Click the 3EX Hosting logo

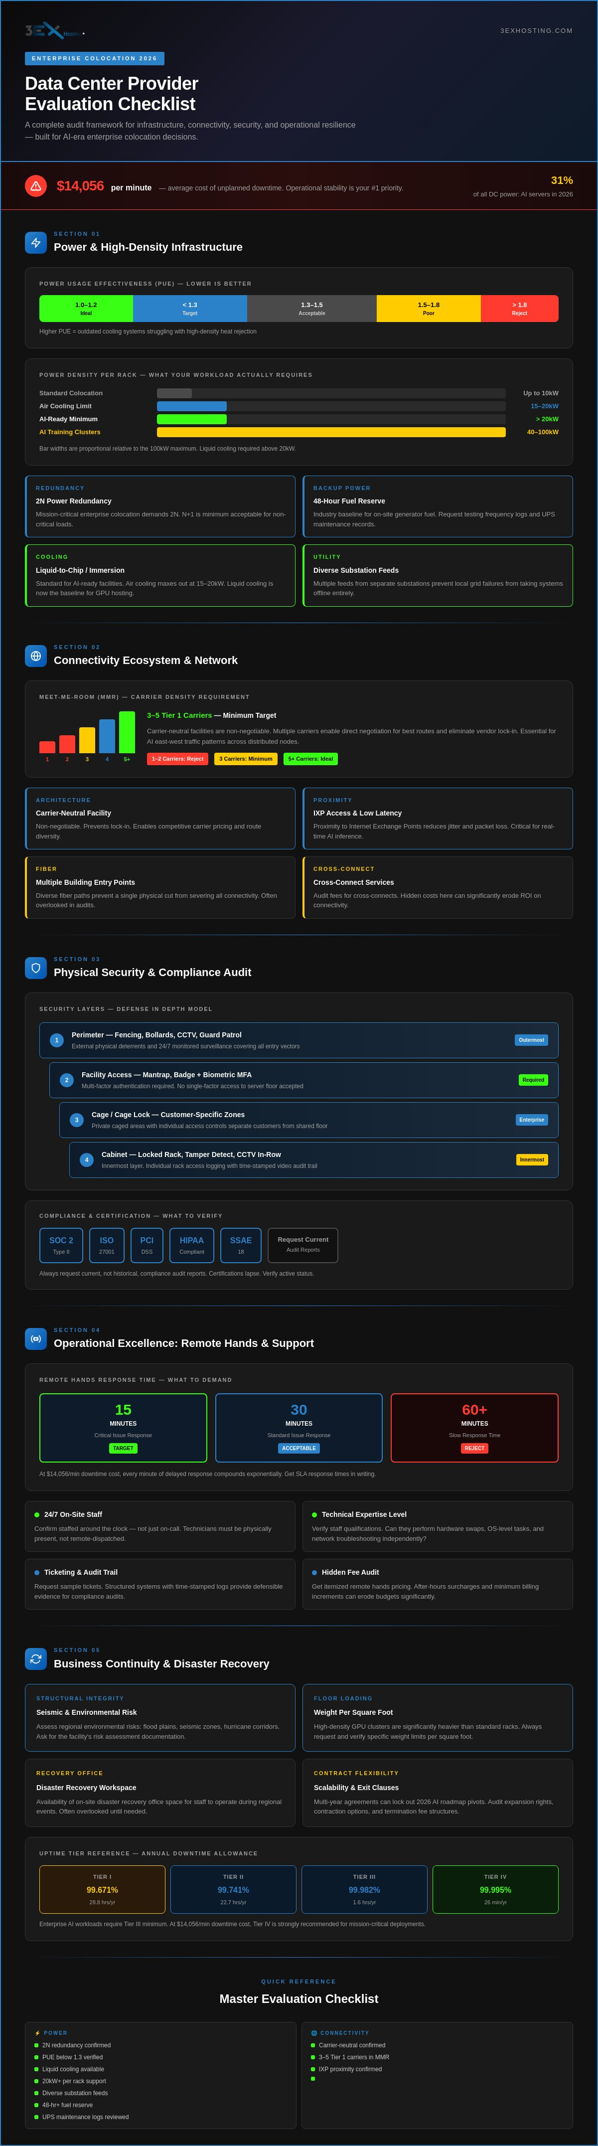click(55, 31)
